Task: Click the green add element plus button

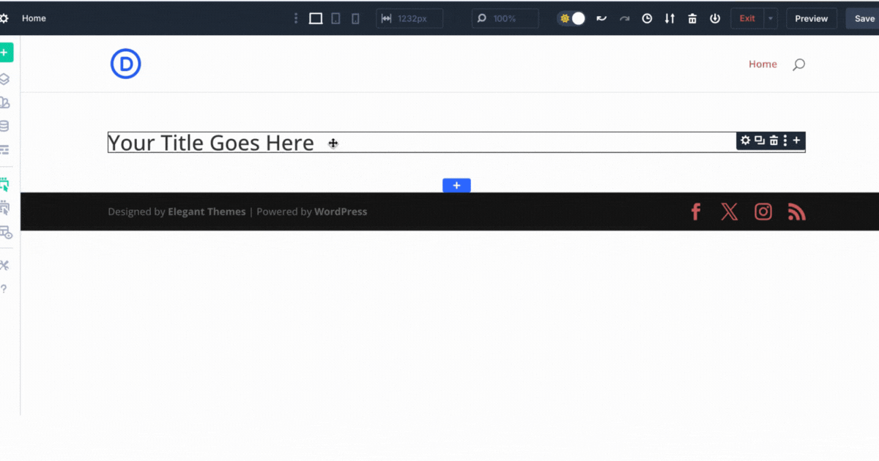Action: coord(4,53)
